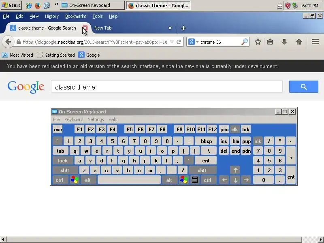
Task: Open the On-Screen Keyboard Help menu
Action: point(113,119)
